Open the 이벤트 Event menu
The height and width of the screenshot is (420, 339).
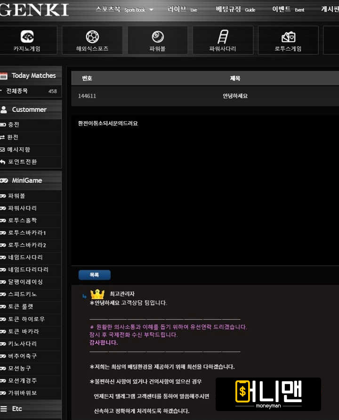pyautogui.click(x=288, y=9)
